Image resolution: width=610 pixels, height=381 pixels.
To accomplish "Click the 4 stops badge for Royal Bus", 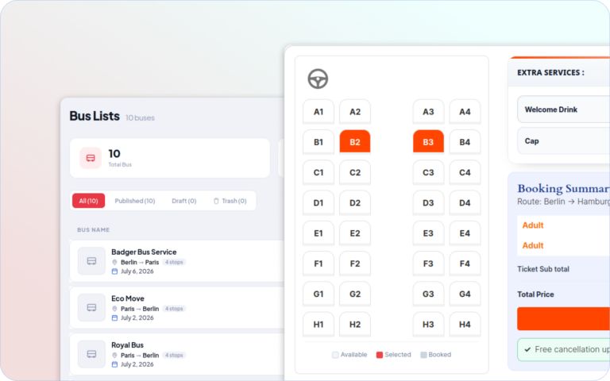I will click(174, 356).
